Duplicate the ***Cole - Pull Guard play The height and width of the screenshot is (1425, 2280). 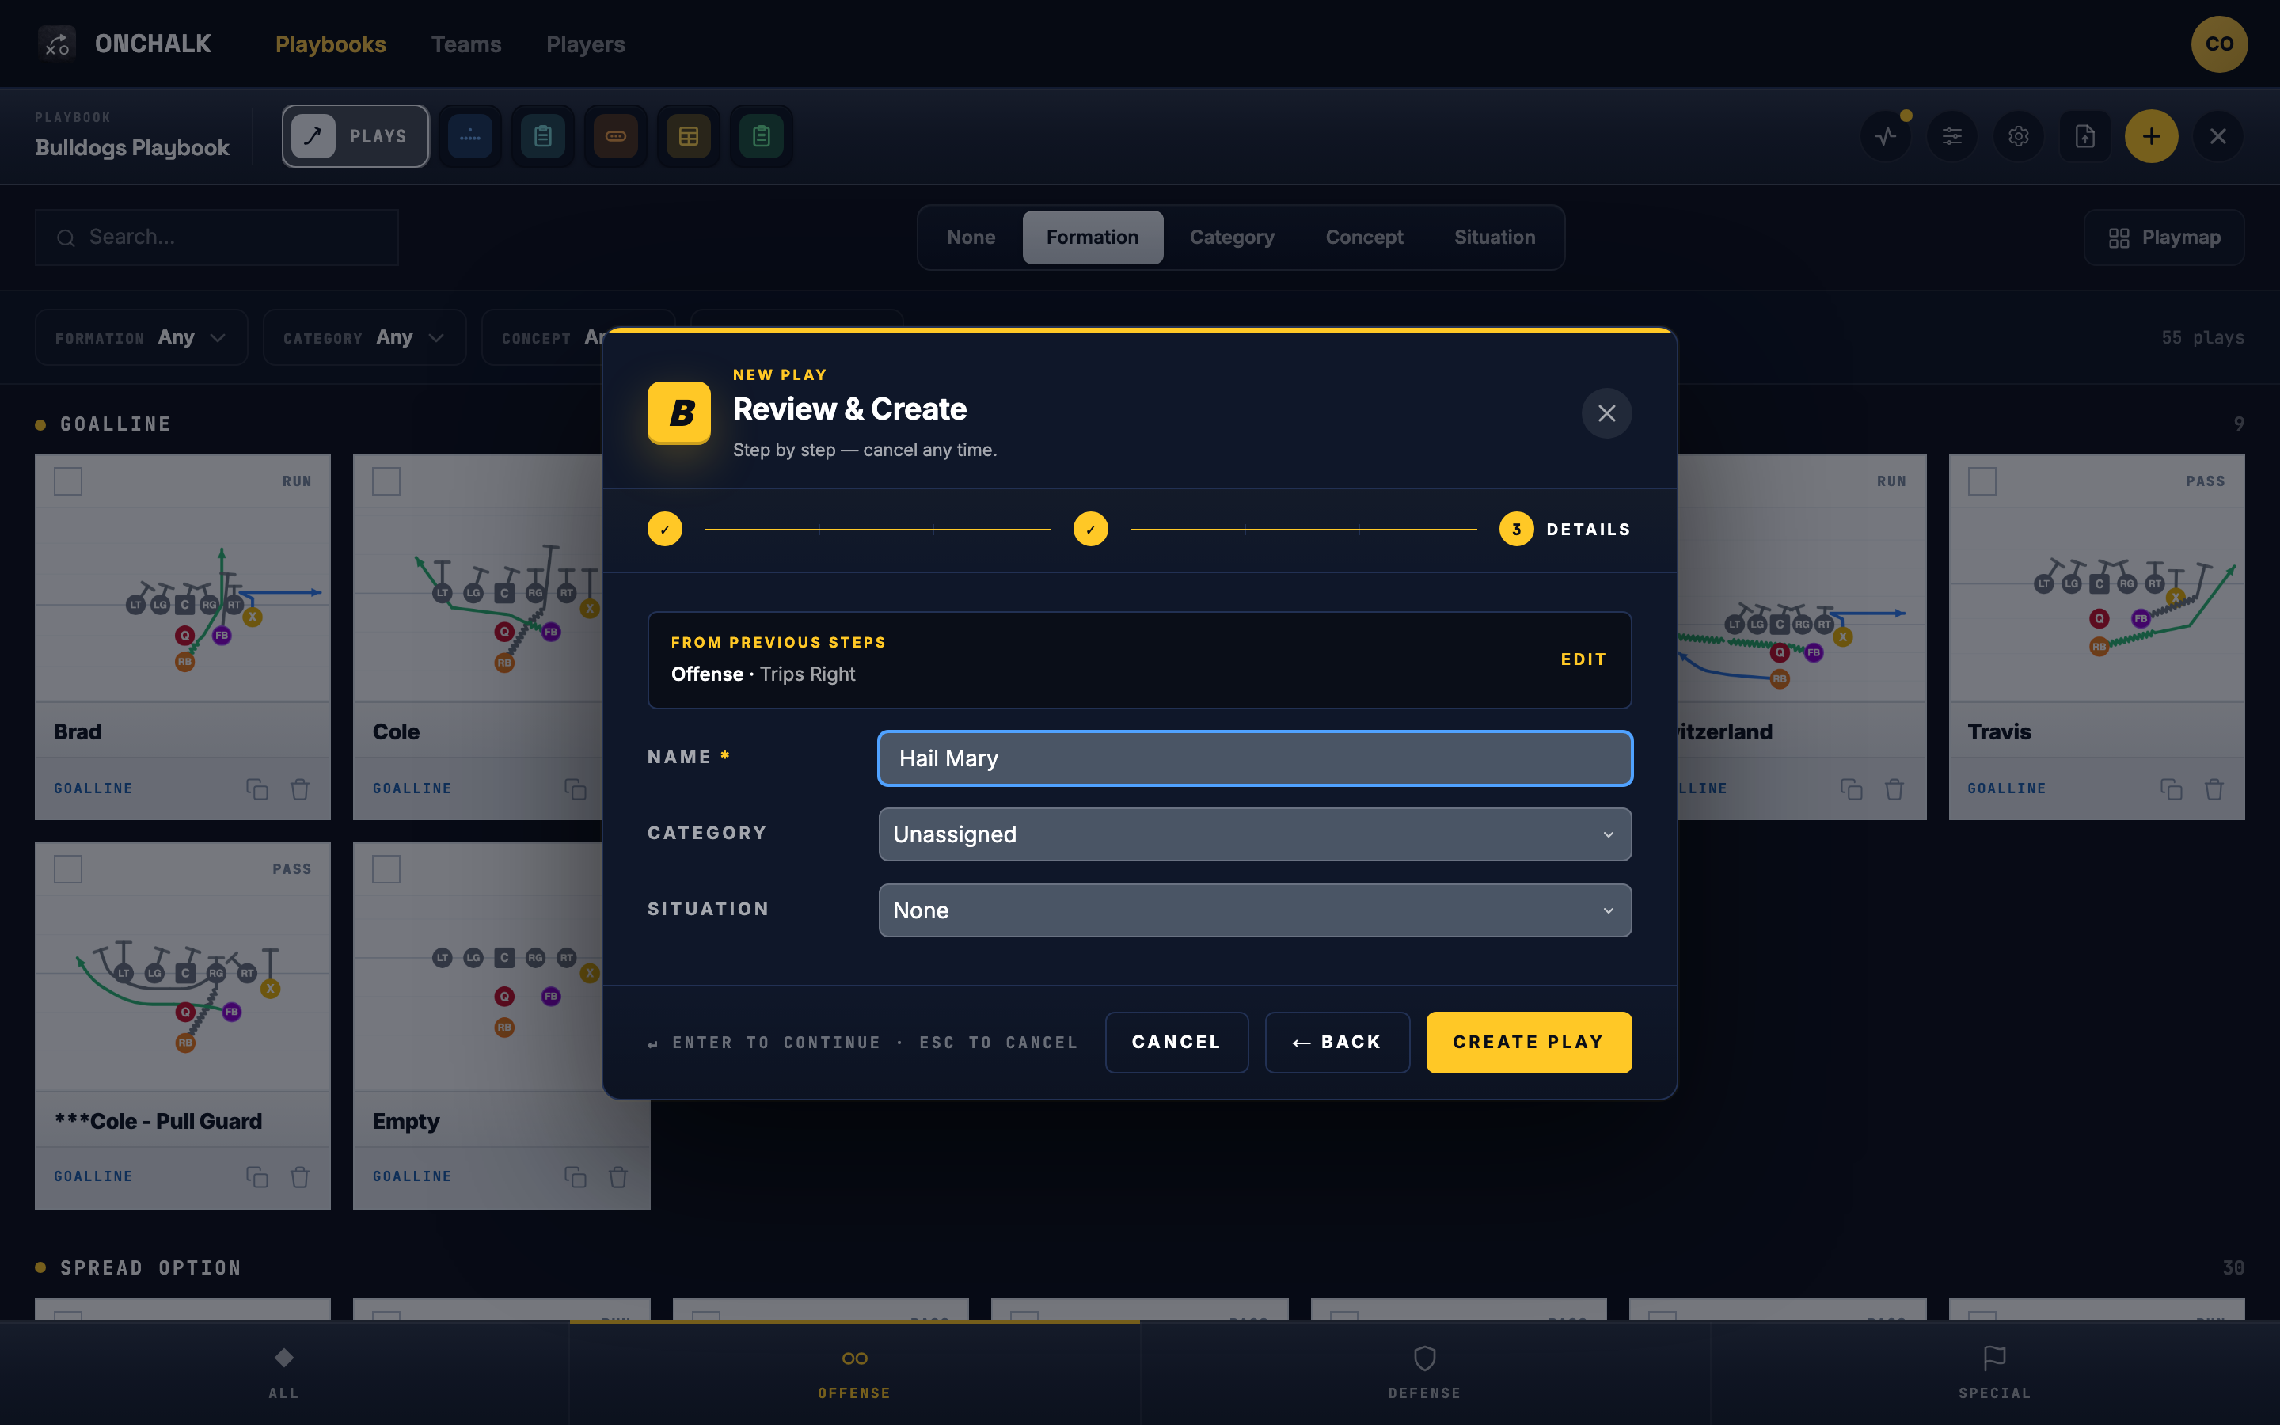(x=257, y=1177)
